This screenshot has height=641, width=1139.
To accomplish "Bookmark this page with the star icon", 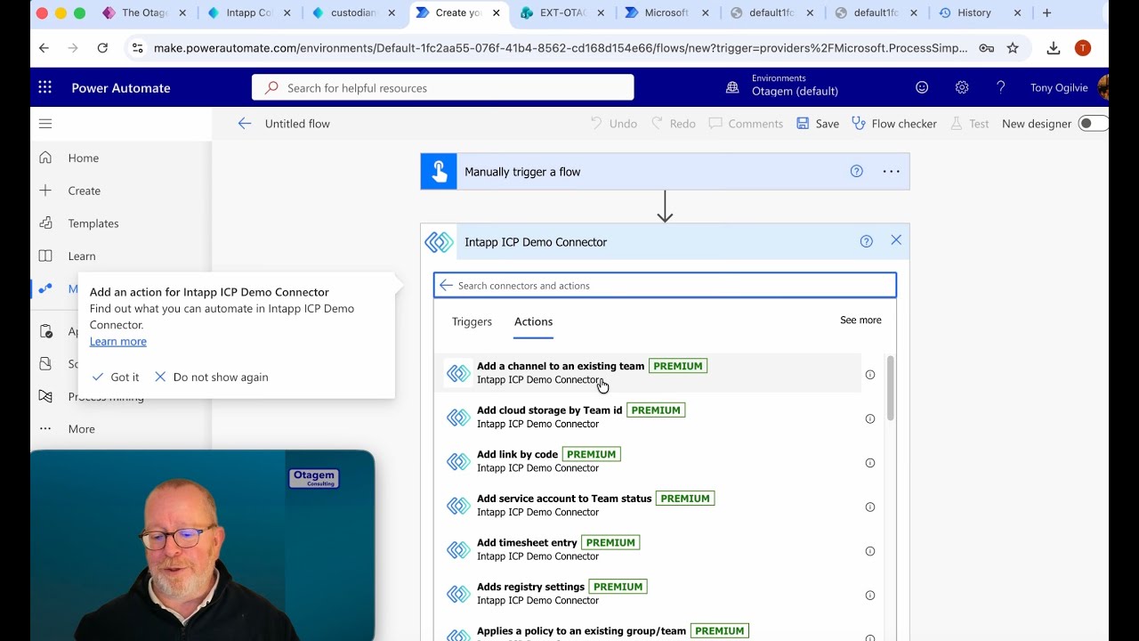I will tap(1013, 48).
